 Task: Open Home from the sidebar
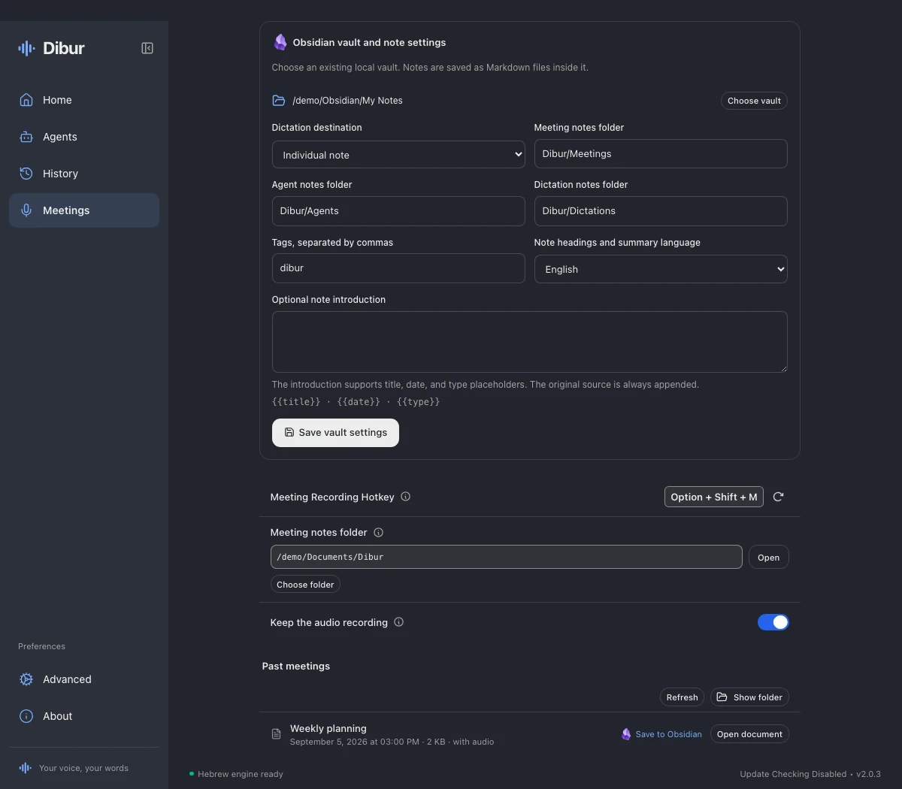tap(84, 100)
